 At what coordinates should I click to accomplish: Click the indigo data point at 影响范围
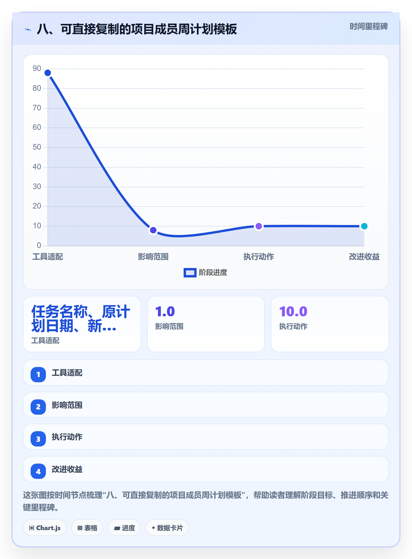(153, 230)
